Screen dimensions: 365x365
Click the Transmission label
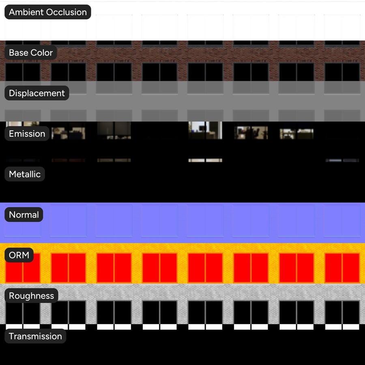pyautogui.click(x=35, y=336)
